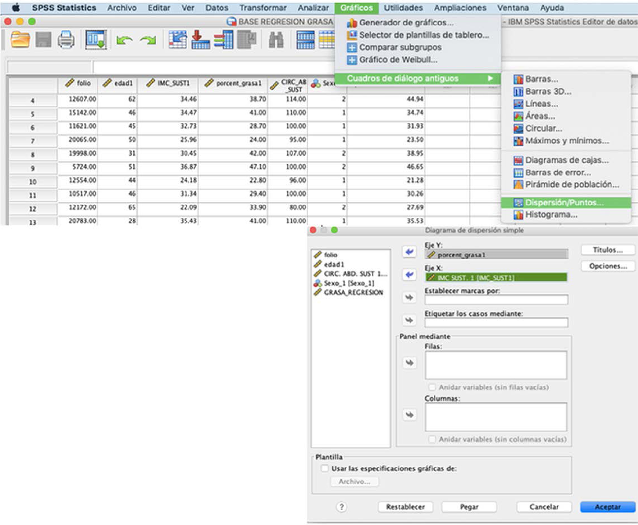Click the Cancelar button
The height and width of the screenshot is (525, 638).
tap(544, 507)
